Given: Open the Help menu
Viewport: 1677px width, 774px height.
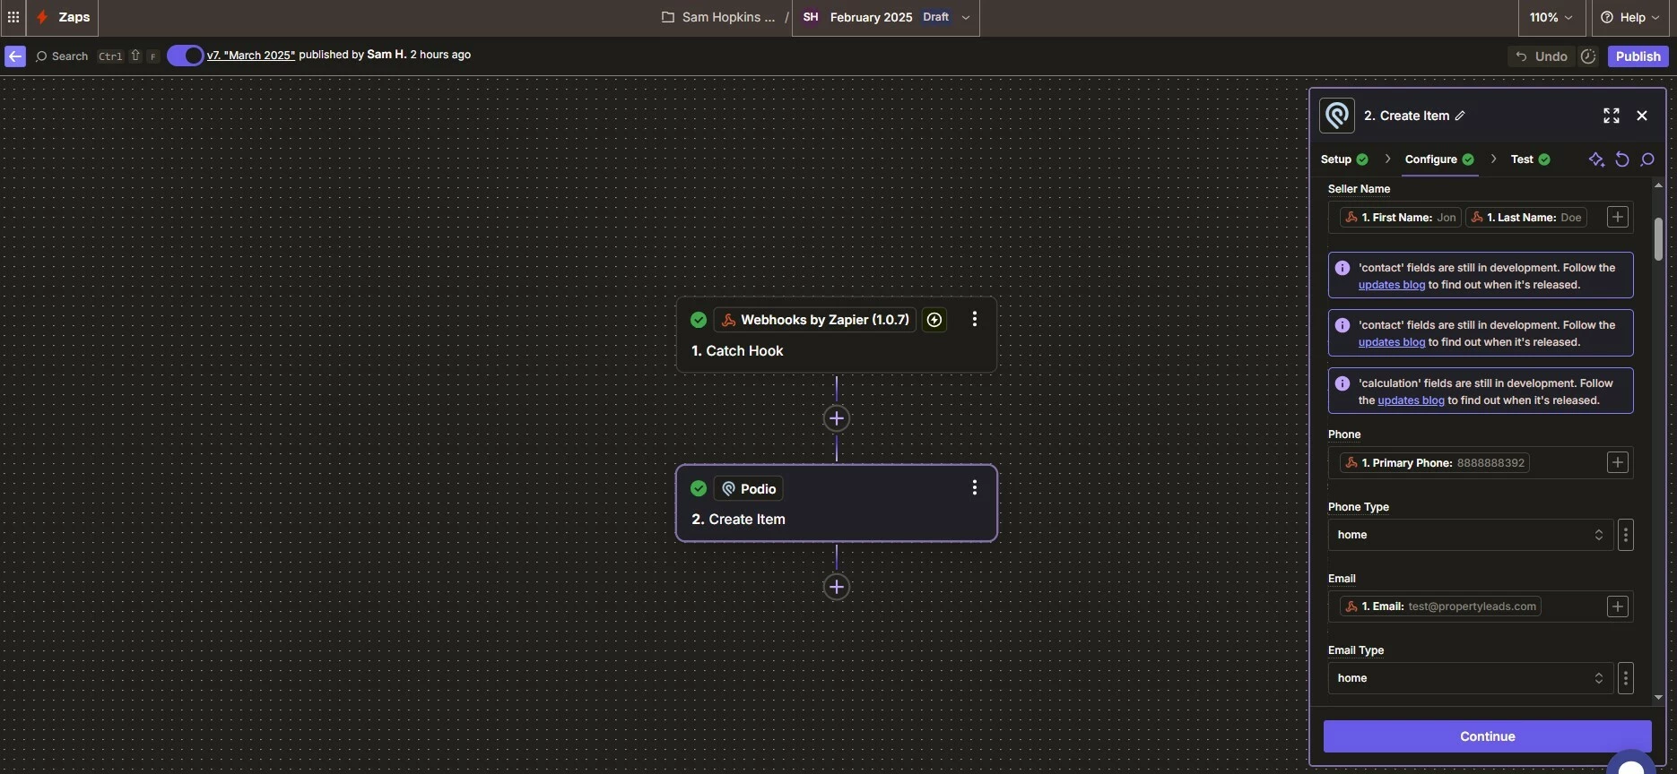Looking at the screenshot, I should point(1629,17).
